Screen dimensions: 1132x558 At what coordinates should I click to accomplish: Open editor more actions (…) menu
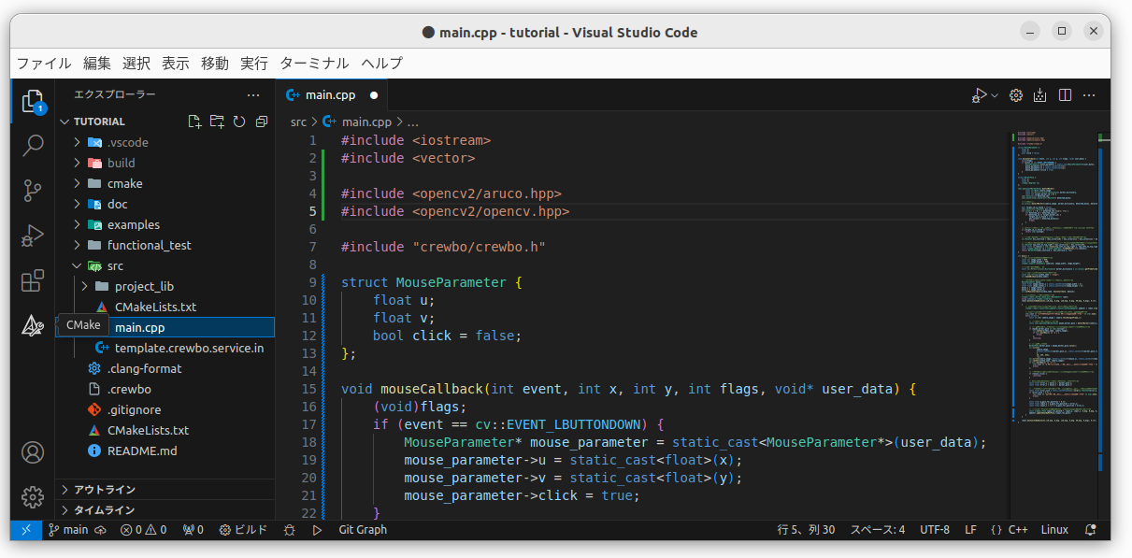tap(1089, 95)
